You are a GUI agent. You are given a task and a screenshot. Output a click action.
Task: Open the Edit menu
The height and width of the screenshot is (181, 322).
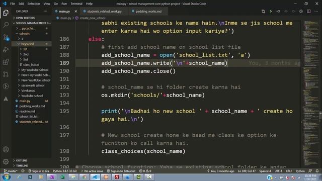click(21, 4)
